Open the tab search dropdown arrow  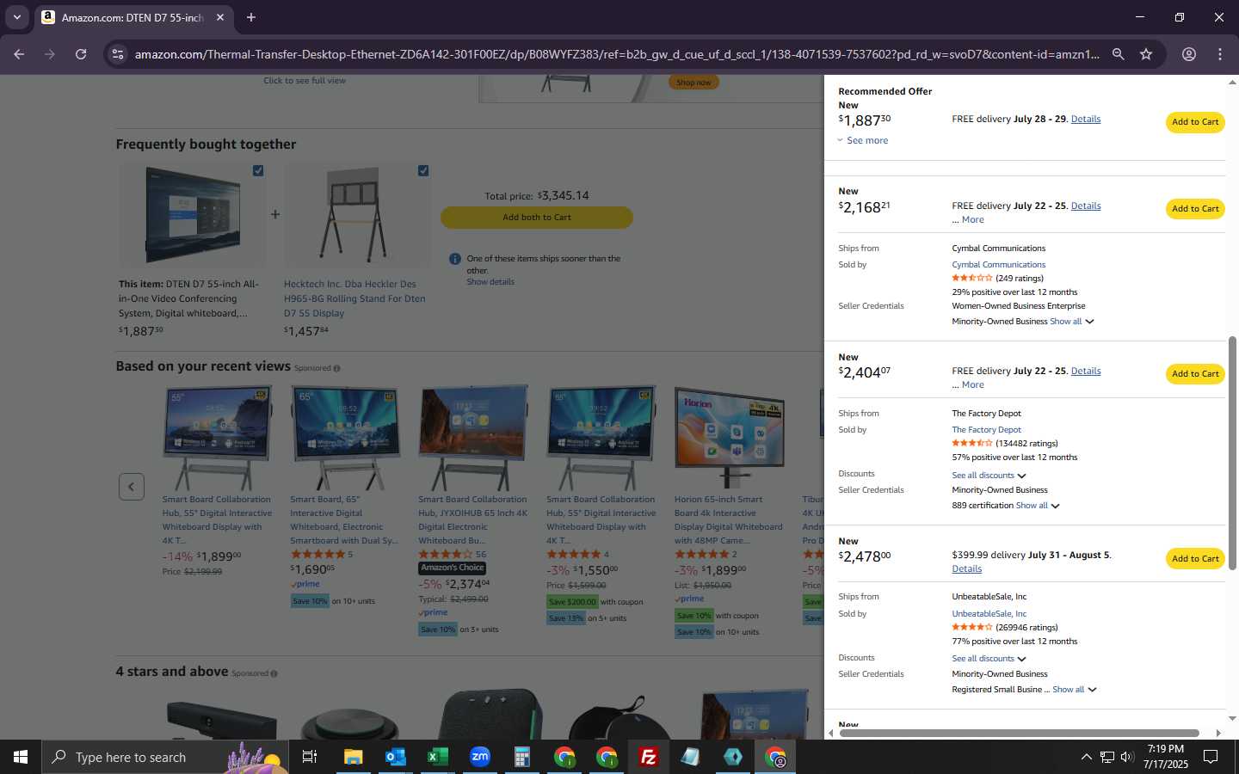16,17
